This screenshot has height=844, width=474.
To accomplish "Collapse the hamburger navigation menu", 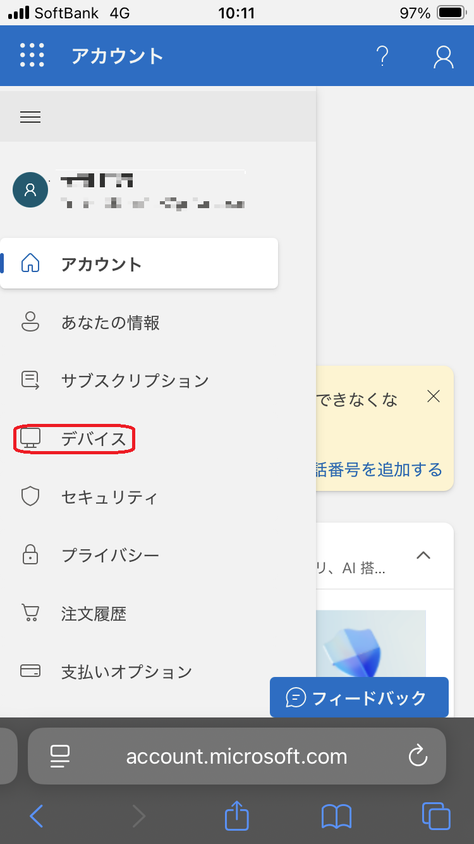I will [x=30, y=117].
